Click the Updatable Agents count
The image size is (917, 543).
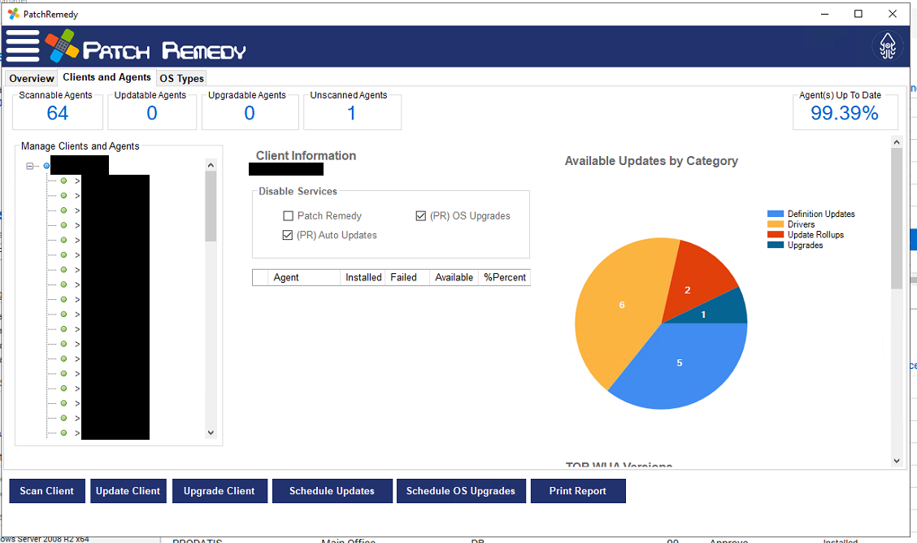[x=152, y=113]
